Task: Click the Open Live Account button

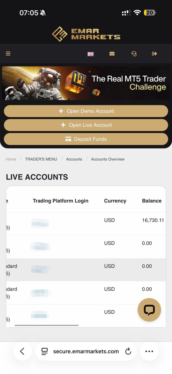Action: click(86, 125)
